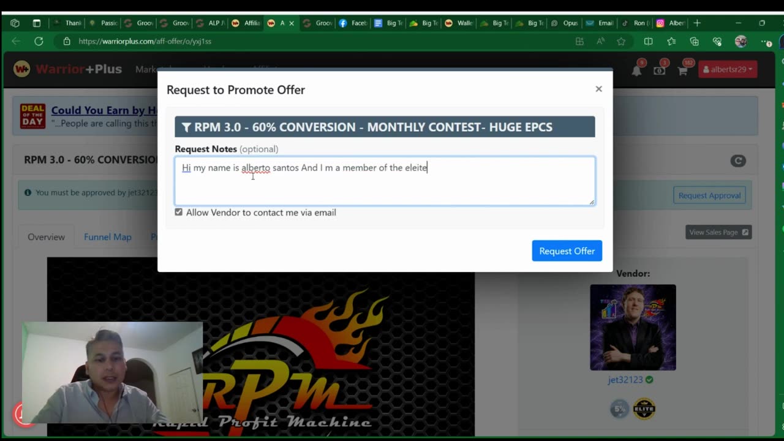
Task: Go back with the browser back arrow
Action: pos(16,41)
